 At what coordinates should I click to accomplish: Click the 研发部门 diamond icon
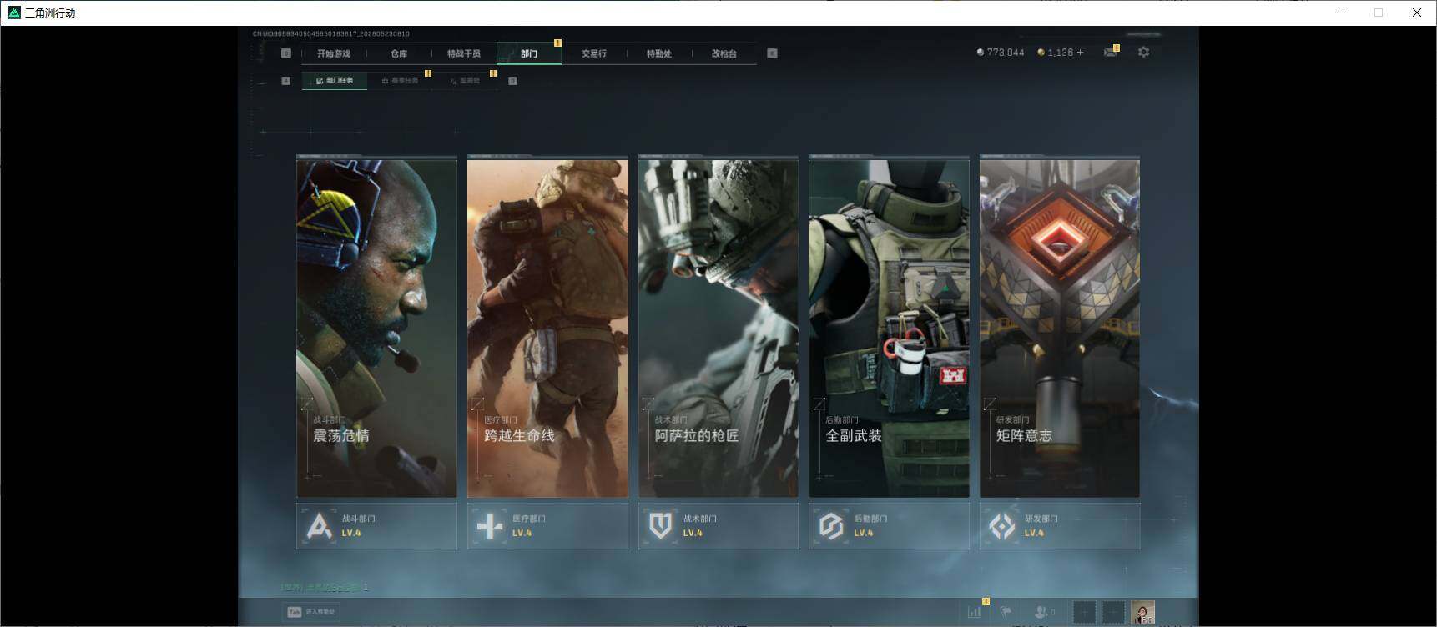pyautogui.click(x=1002, y=526)
